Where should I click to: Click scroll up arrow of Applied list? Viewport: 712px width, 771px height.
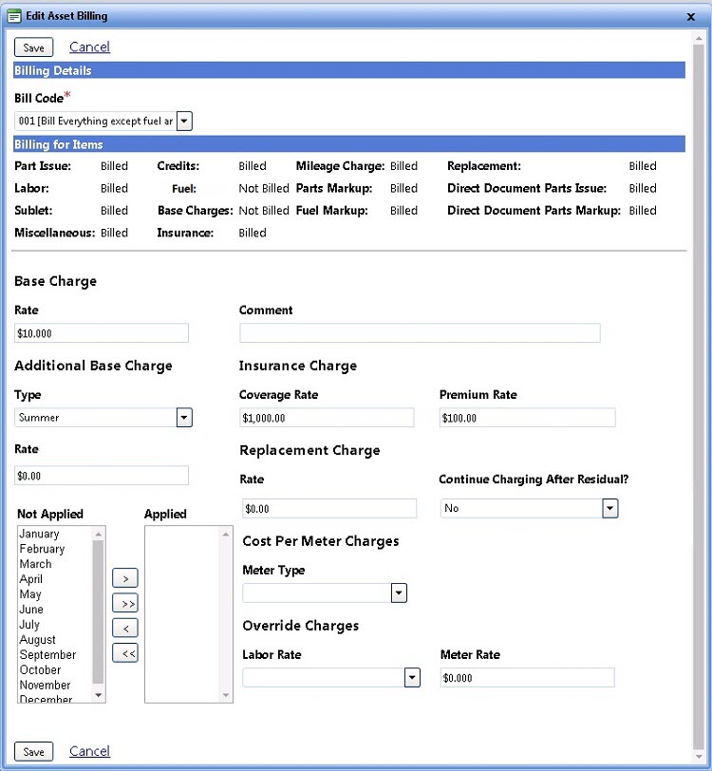(x=226, y=534)
